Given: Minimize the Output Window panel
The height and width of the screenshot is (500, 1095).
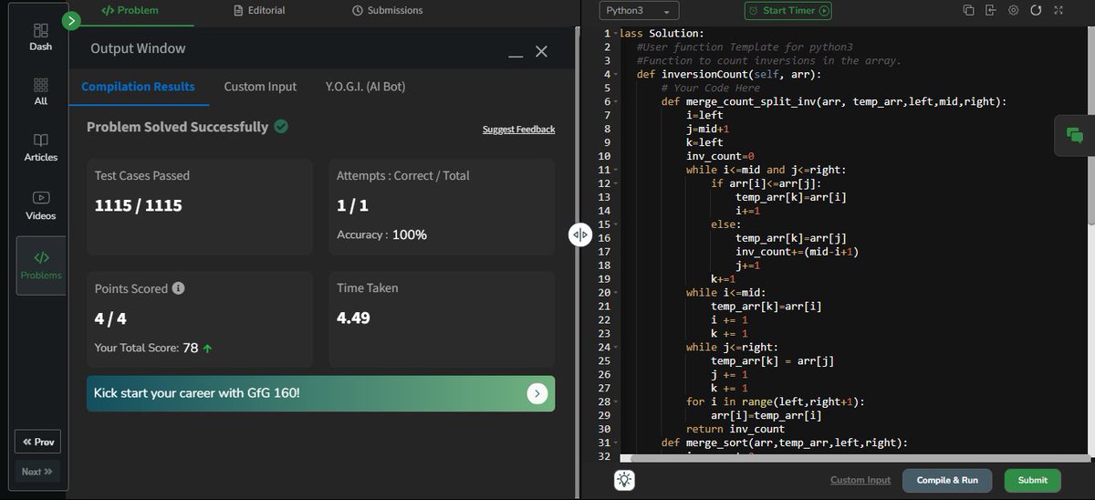Looking at the screenshot, I should (516, 54).
